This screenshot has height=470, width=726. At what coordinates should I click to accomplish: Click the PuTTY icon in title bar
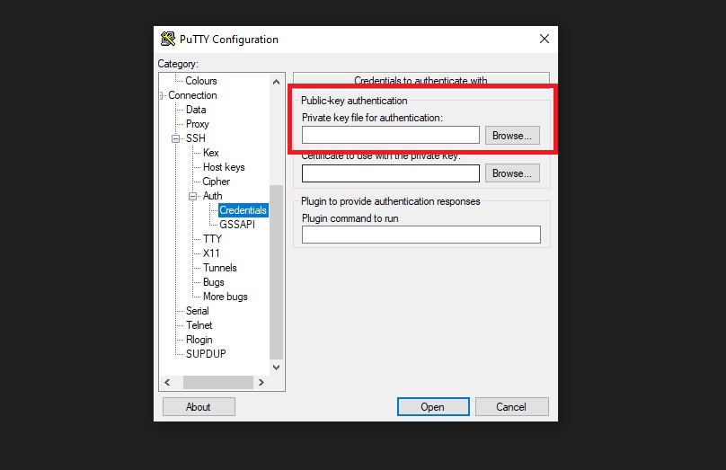pyautogui.click(x=167, y=40)
